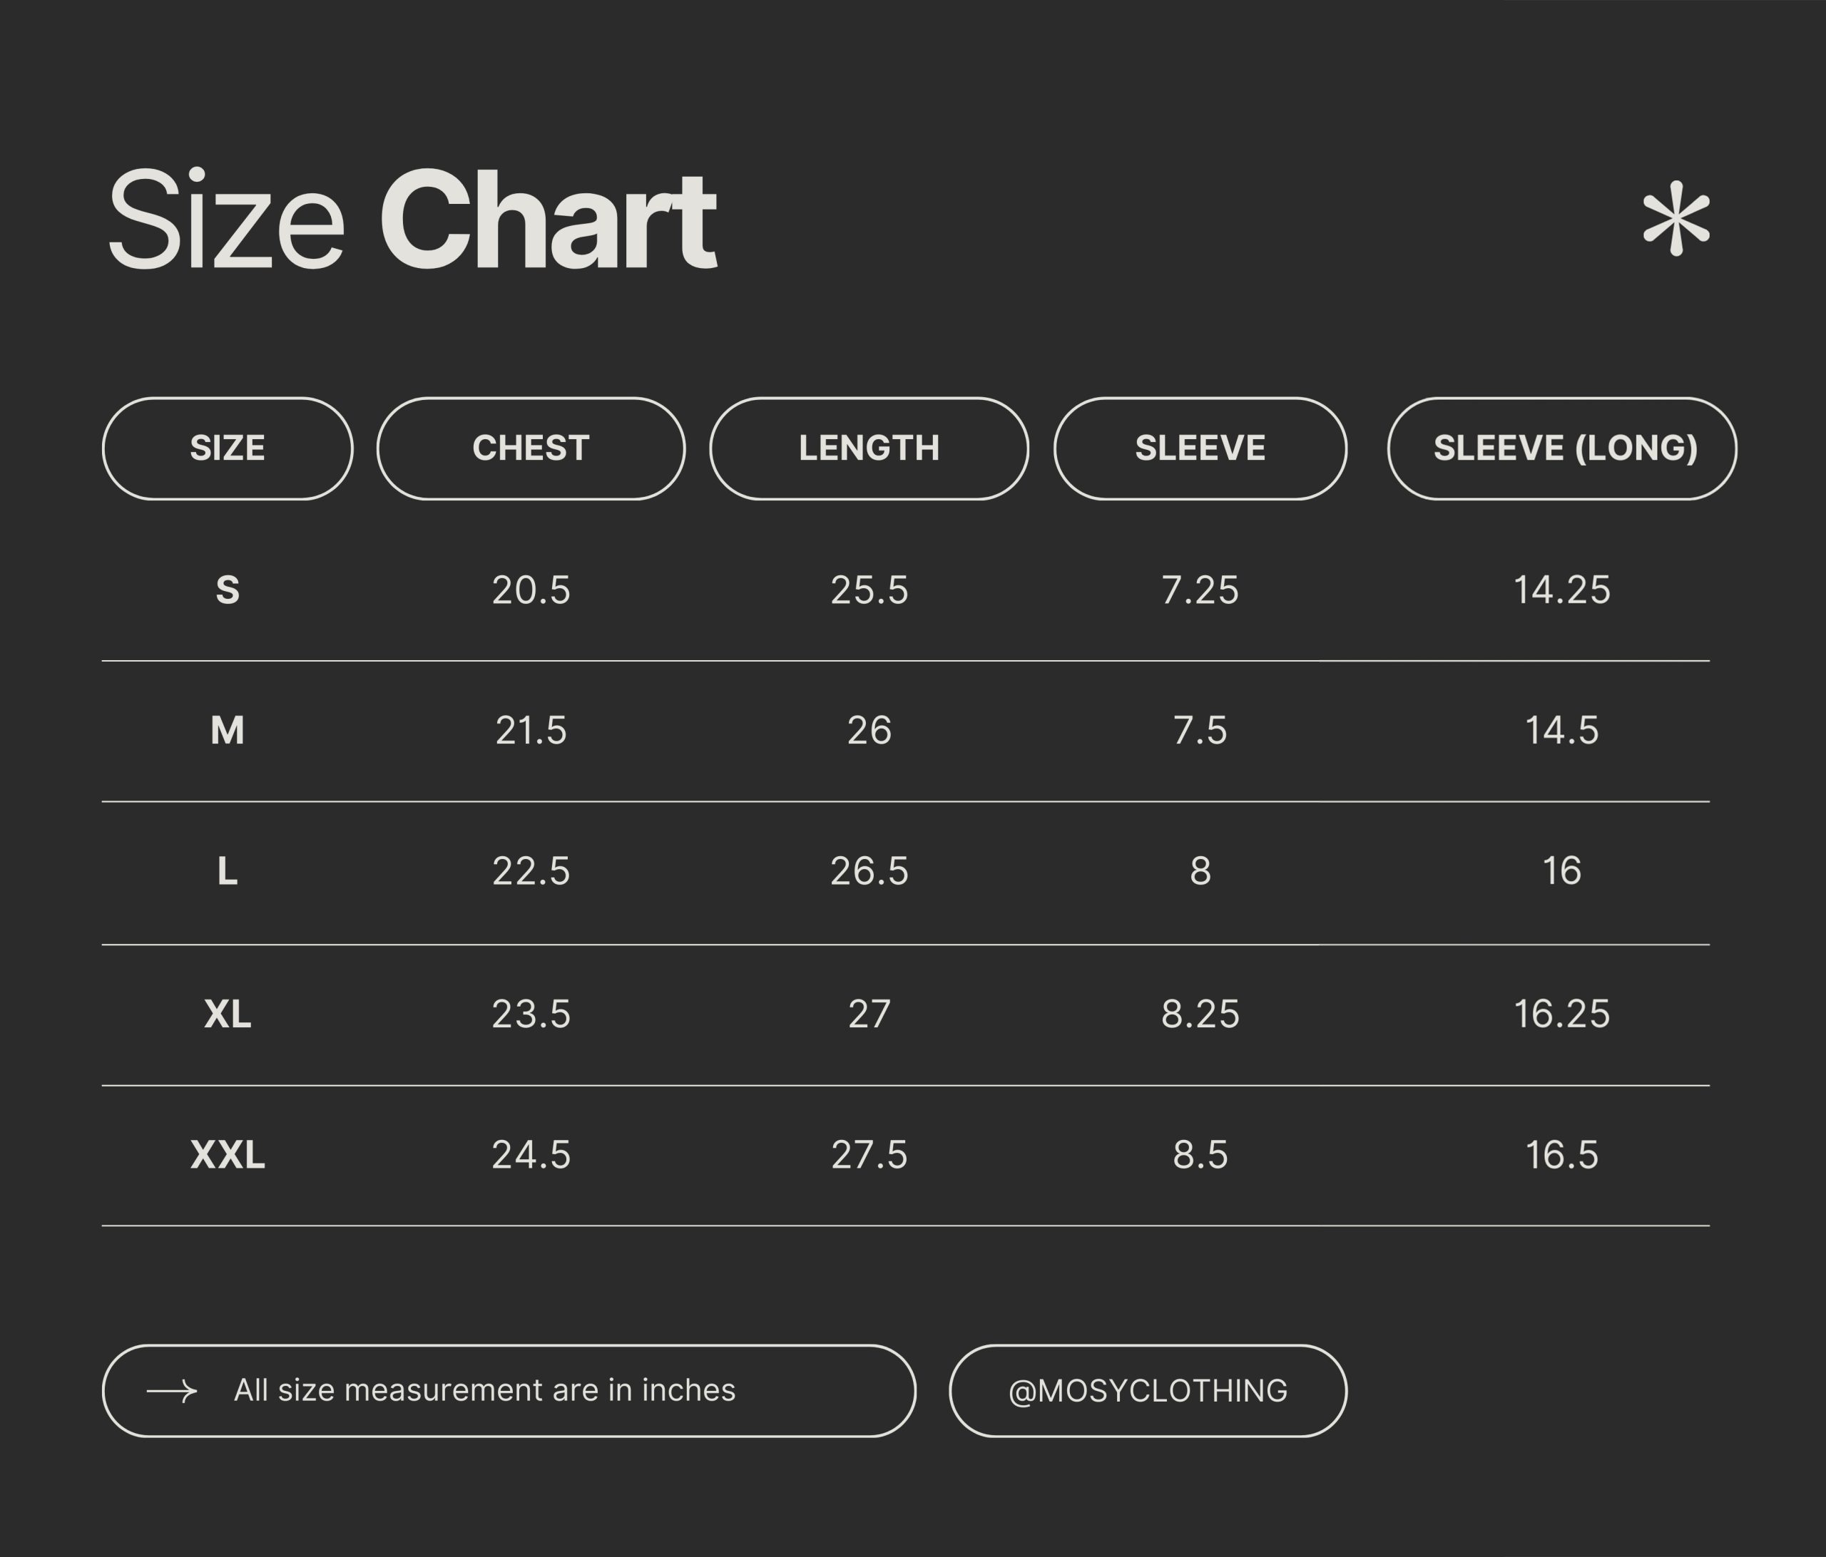This screenshot has height=1557, width=1826.
Task: Click the SLEEVE column header
Action: point(1200,448)
